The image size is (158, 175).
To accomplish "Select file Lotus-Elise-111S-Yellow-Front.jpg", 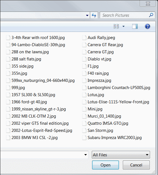I will tap(116, 102).
